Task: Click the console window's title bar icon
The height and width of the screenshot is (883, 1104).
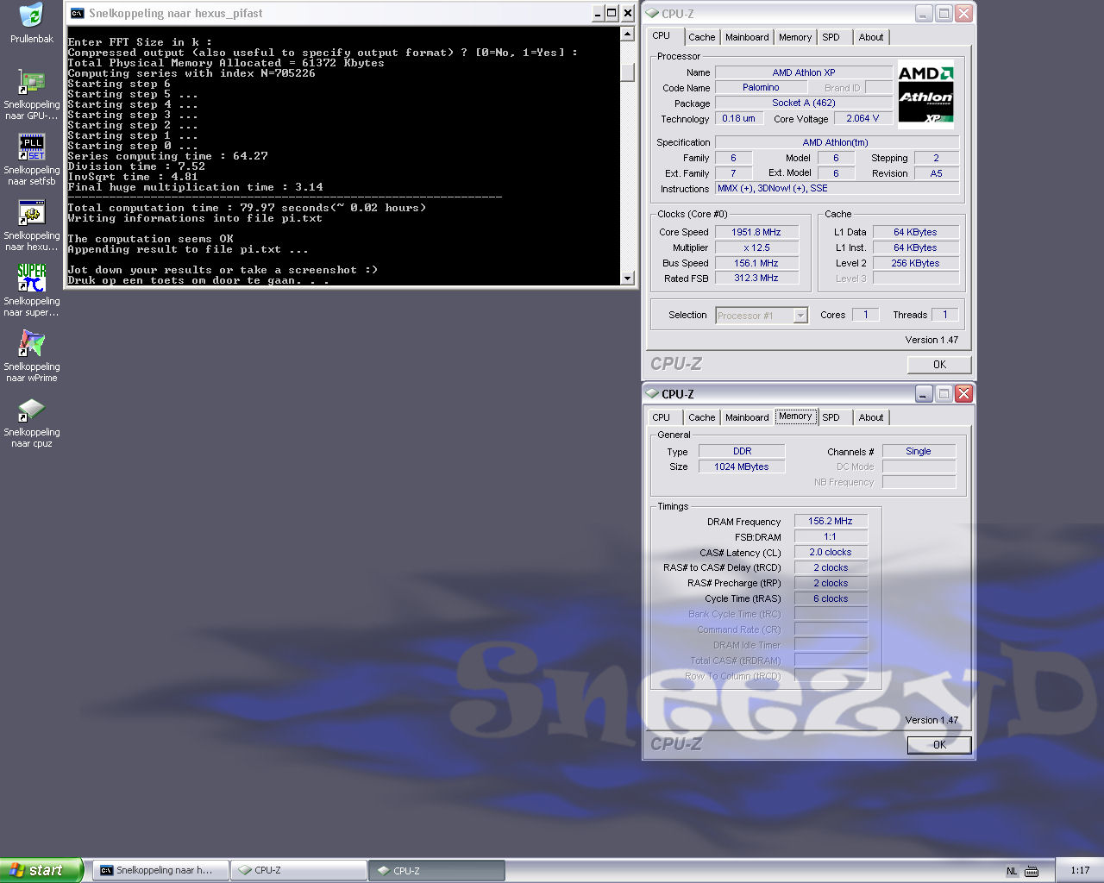Action: [x=78, y=13]
